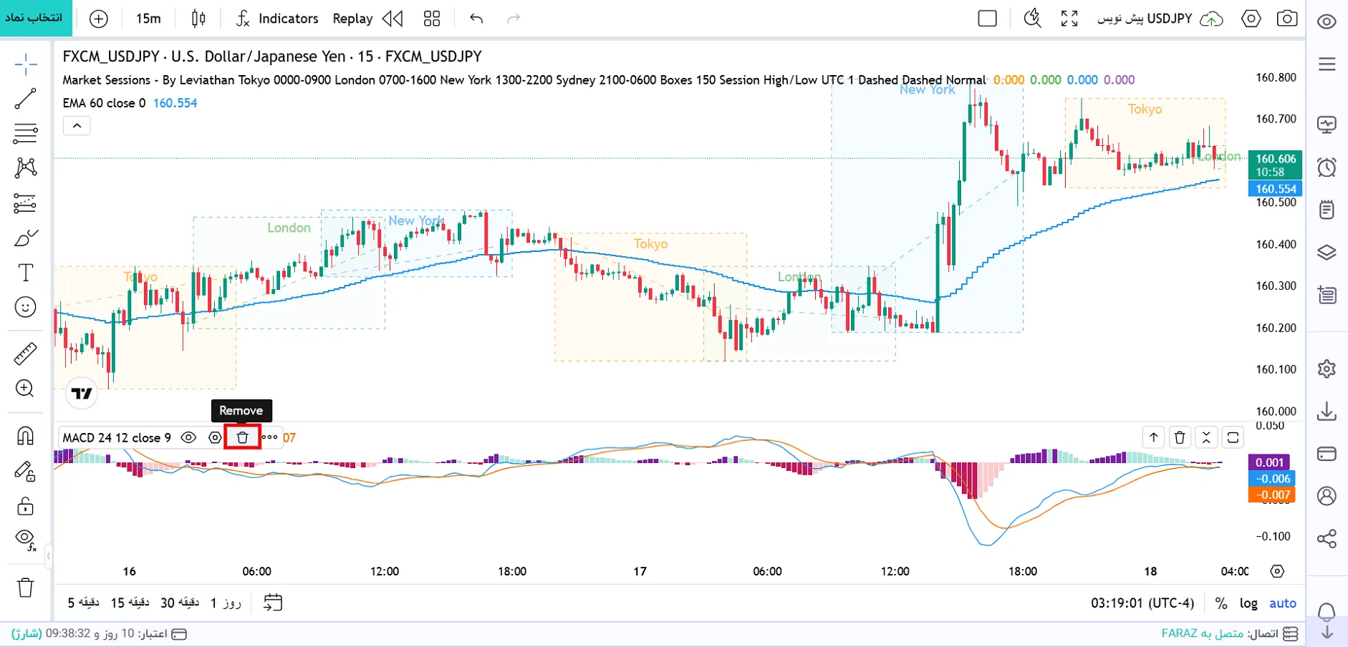
Task: Toggle log scale
Action: click(x=1248, y=603)
